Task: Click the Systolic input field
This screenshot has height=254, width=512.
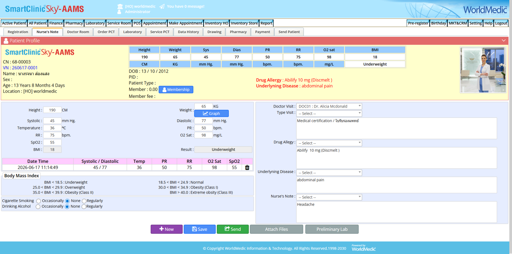Action: tap(52, 121)
